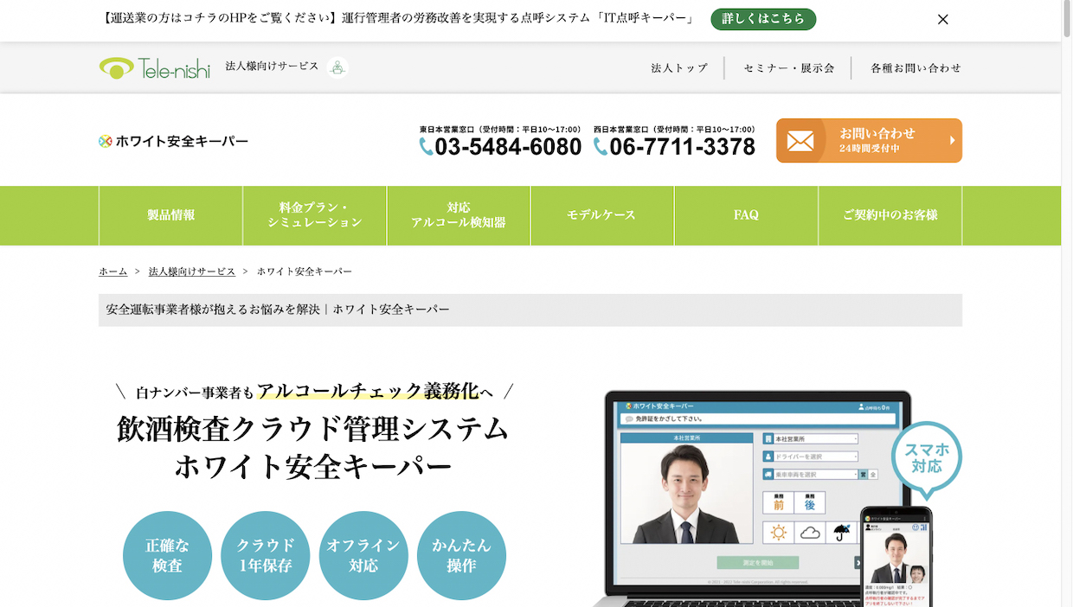This screenshot has height=607, width=1073.
Task: Open ご契約中のお客様 menu item
Action: pyautogui.click(x=890, y=215)
